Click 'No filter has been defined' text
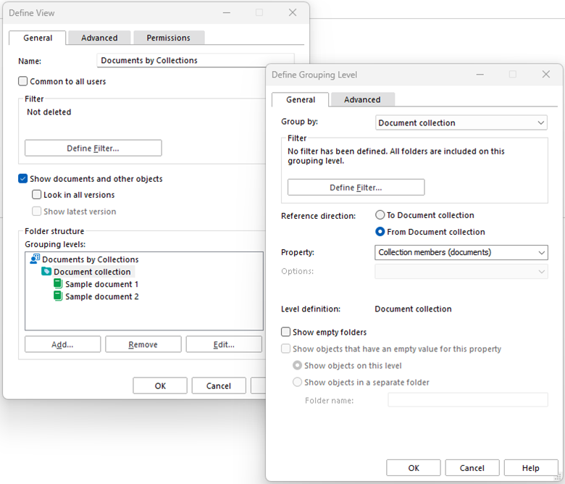The width and height of the screenshot is (565, 484). tap(396, 156)
